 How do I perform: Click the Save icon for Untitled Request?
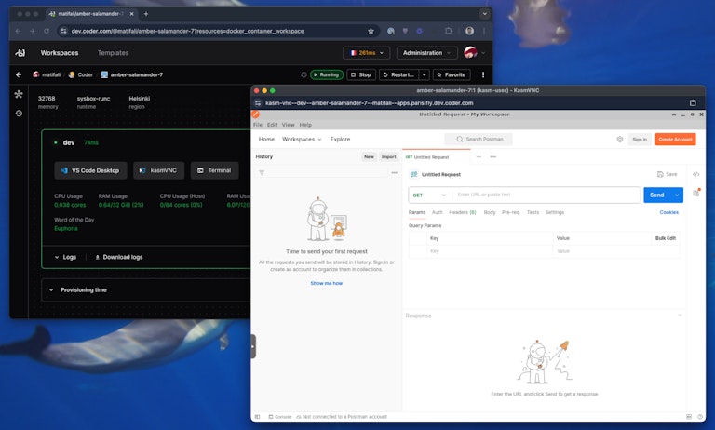click(x=667, y=174)
